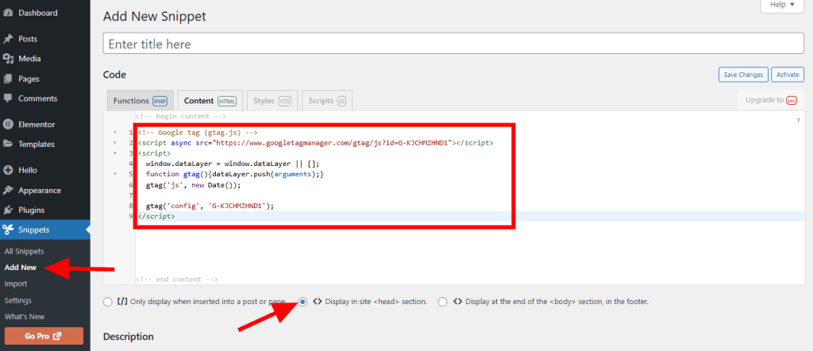The image size is (813, 351).
Task: Switch to the Functions PHP tab
Action: pyautogui.click(x=140, y=101)
